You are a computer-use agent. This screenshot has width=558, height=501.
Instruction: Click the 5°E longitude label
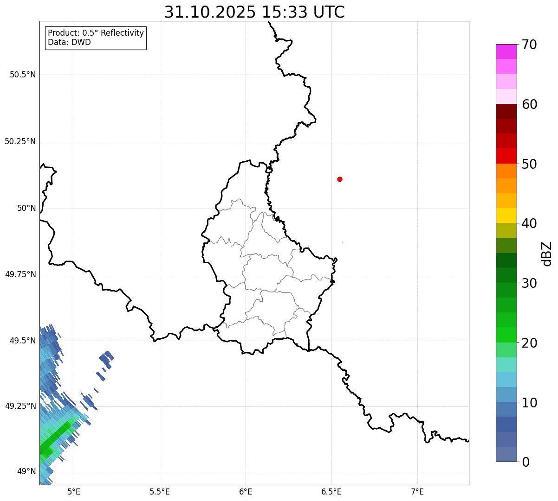[x=74, y=492]
